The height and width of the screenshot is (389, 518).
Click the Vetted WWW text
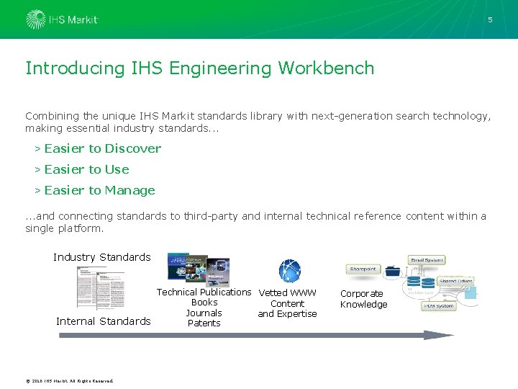click(287, 292)
